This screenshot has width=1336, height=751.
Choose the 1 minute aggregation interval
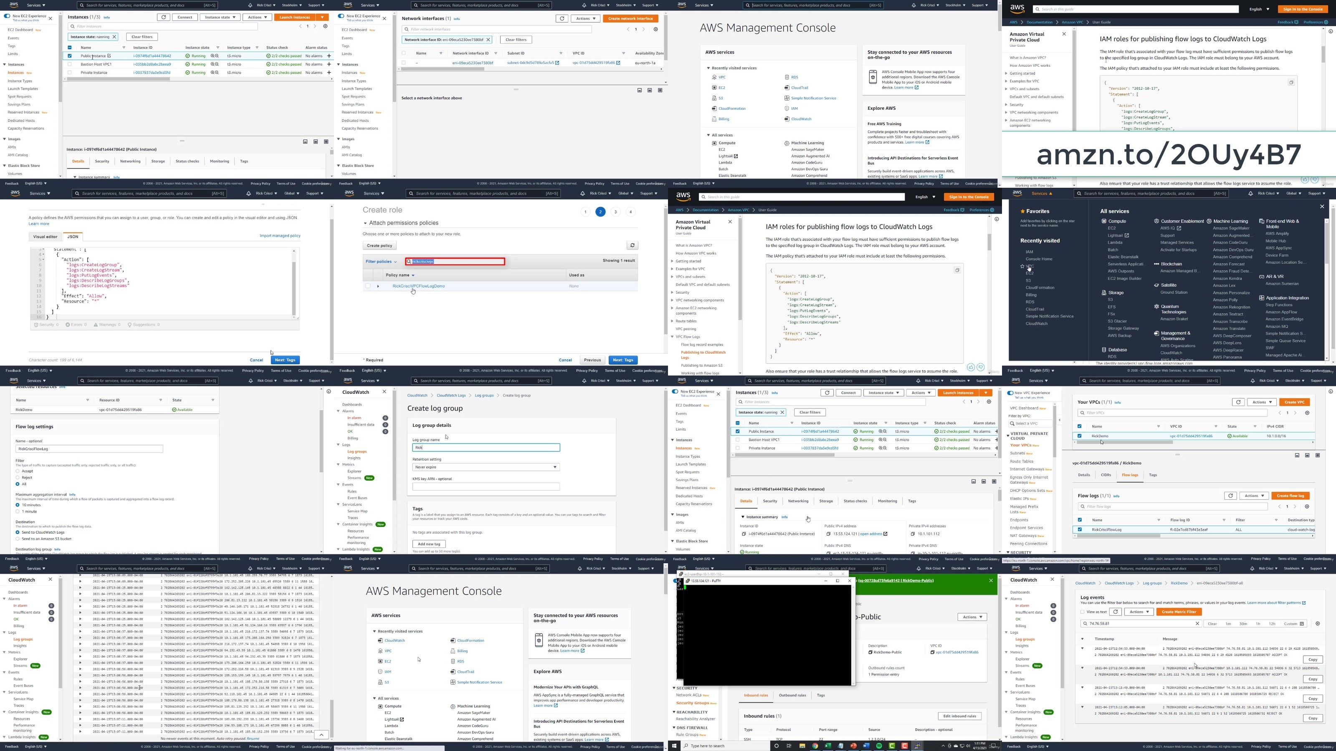click(x=18, y=512)
